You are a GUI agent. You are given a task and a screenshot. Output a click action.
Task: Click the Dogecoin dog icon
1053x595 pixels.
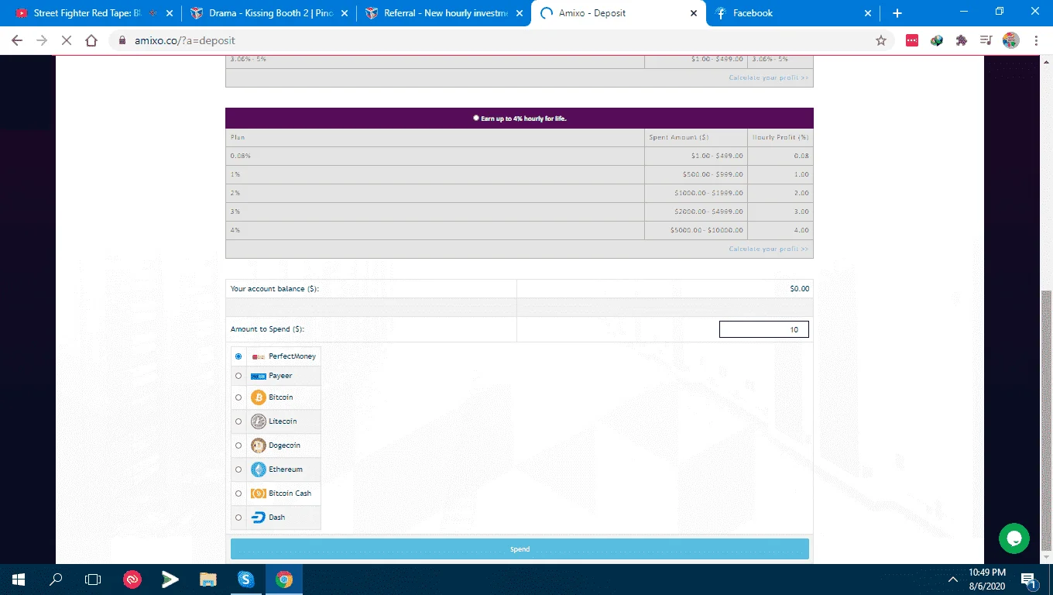(259, 445)
